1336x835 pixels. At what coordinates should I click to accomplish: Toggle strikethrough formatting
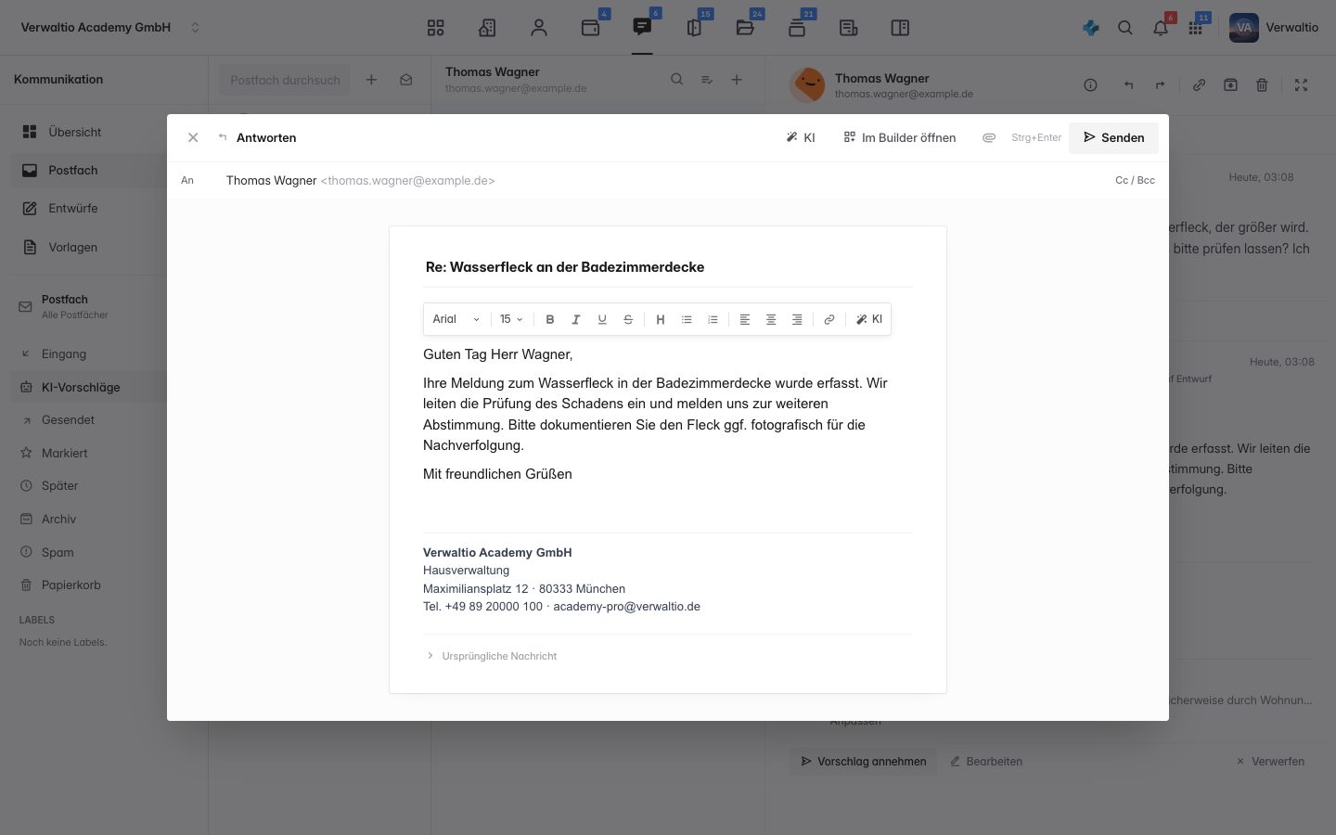coord(628,319)
